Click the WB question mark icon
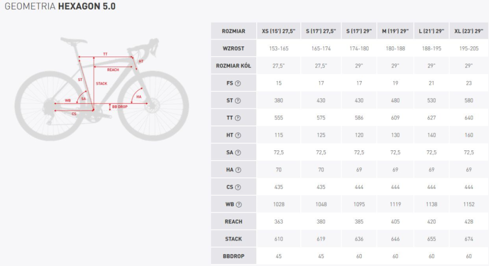The height and width of the screenshot is (266, 489). (239, 205)
